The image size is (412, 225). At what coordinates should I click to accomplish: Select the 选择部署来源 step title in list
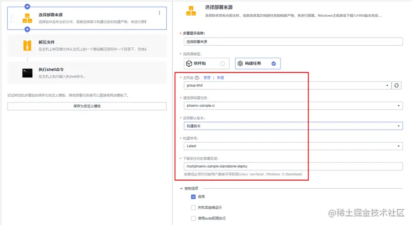[x=50, y=15]
